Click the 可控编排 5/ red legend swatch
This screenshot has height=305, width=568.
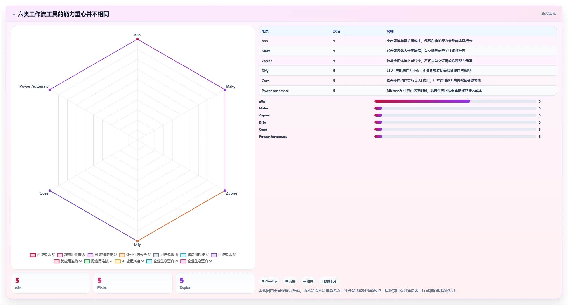[x=33, y=255]
